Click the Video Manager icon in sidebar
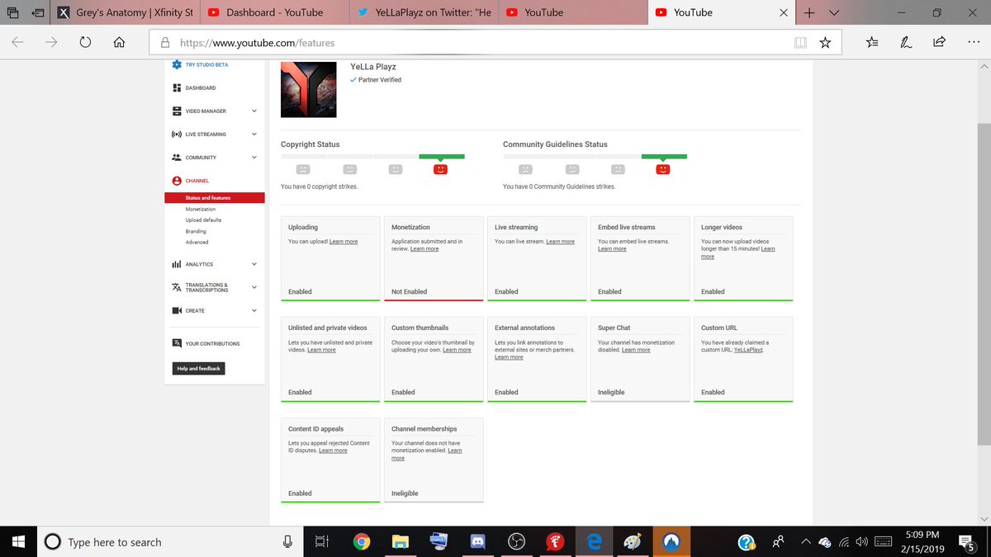 click(177, 111)
